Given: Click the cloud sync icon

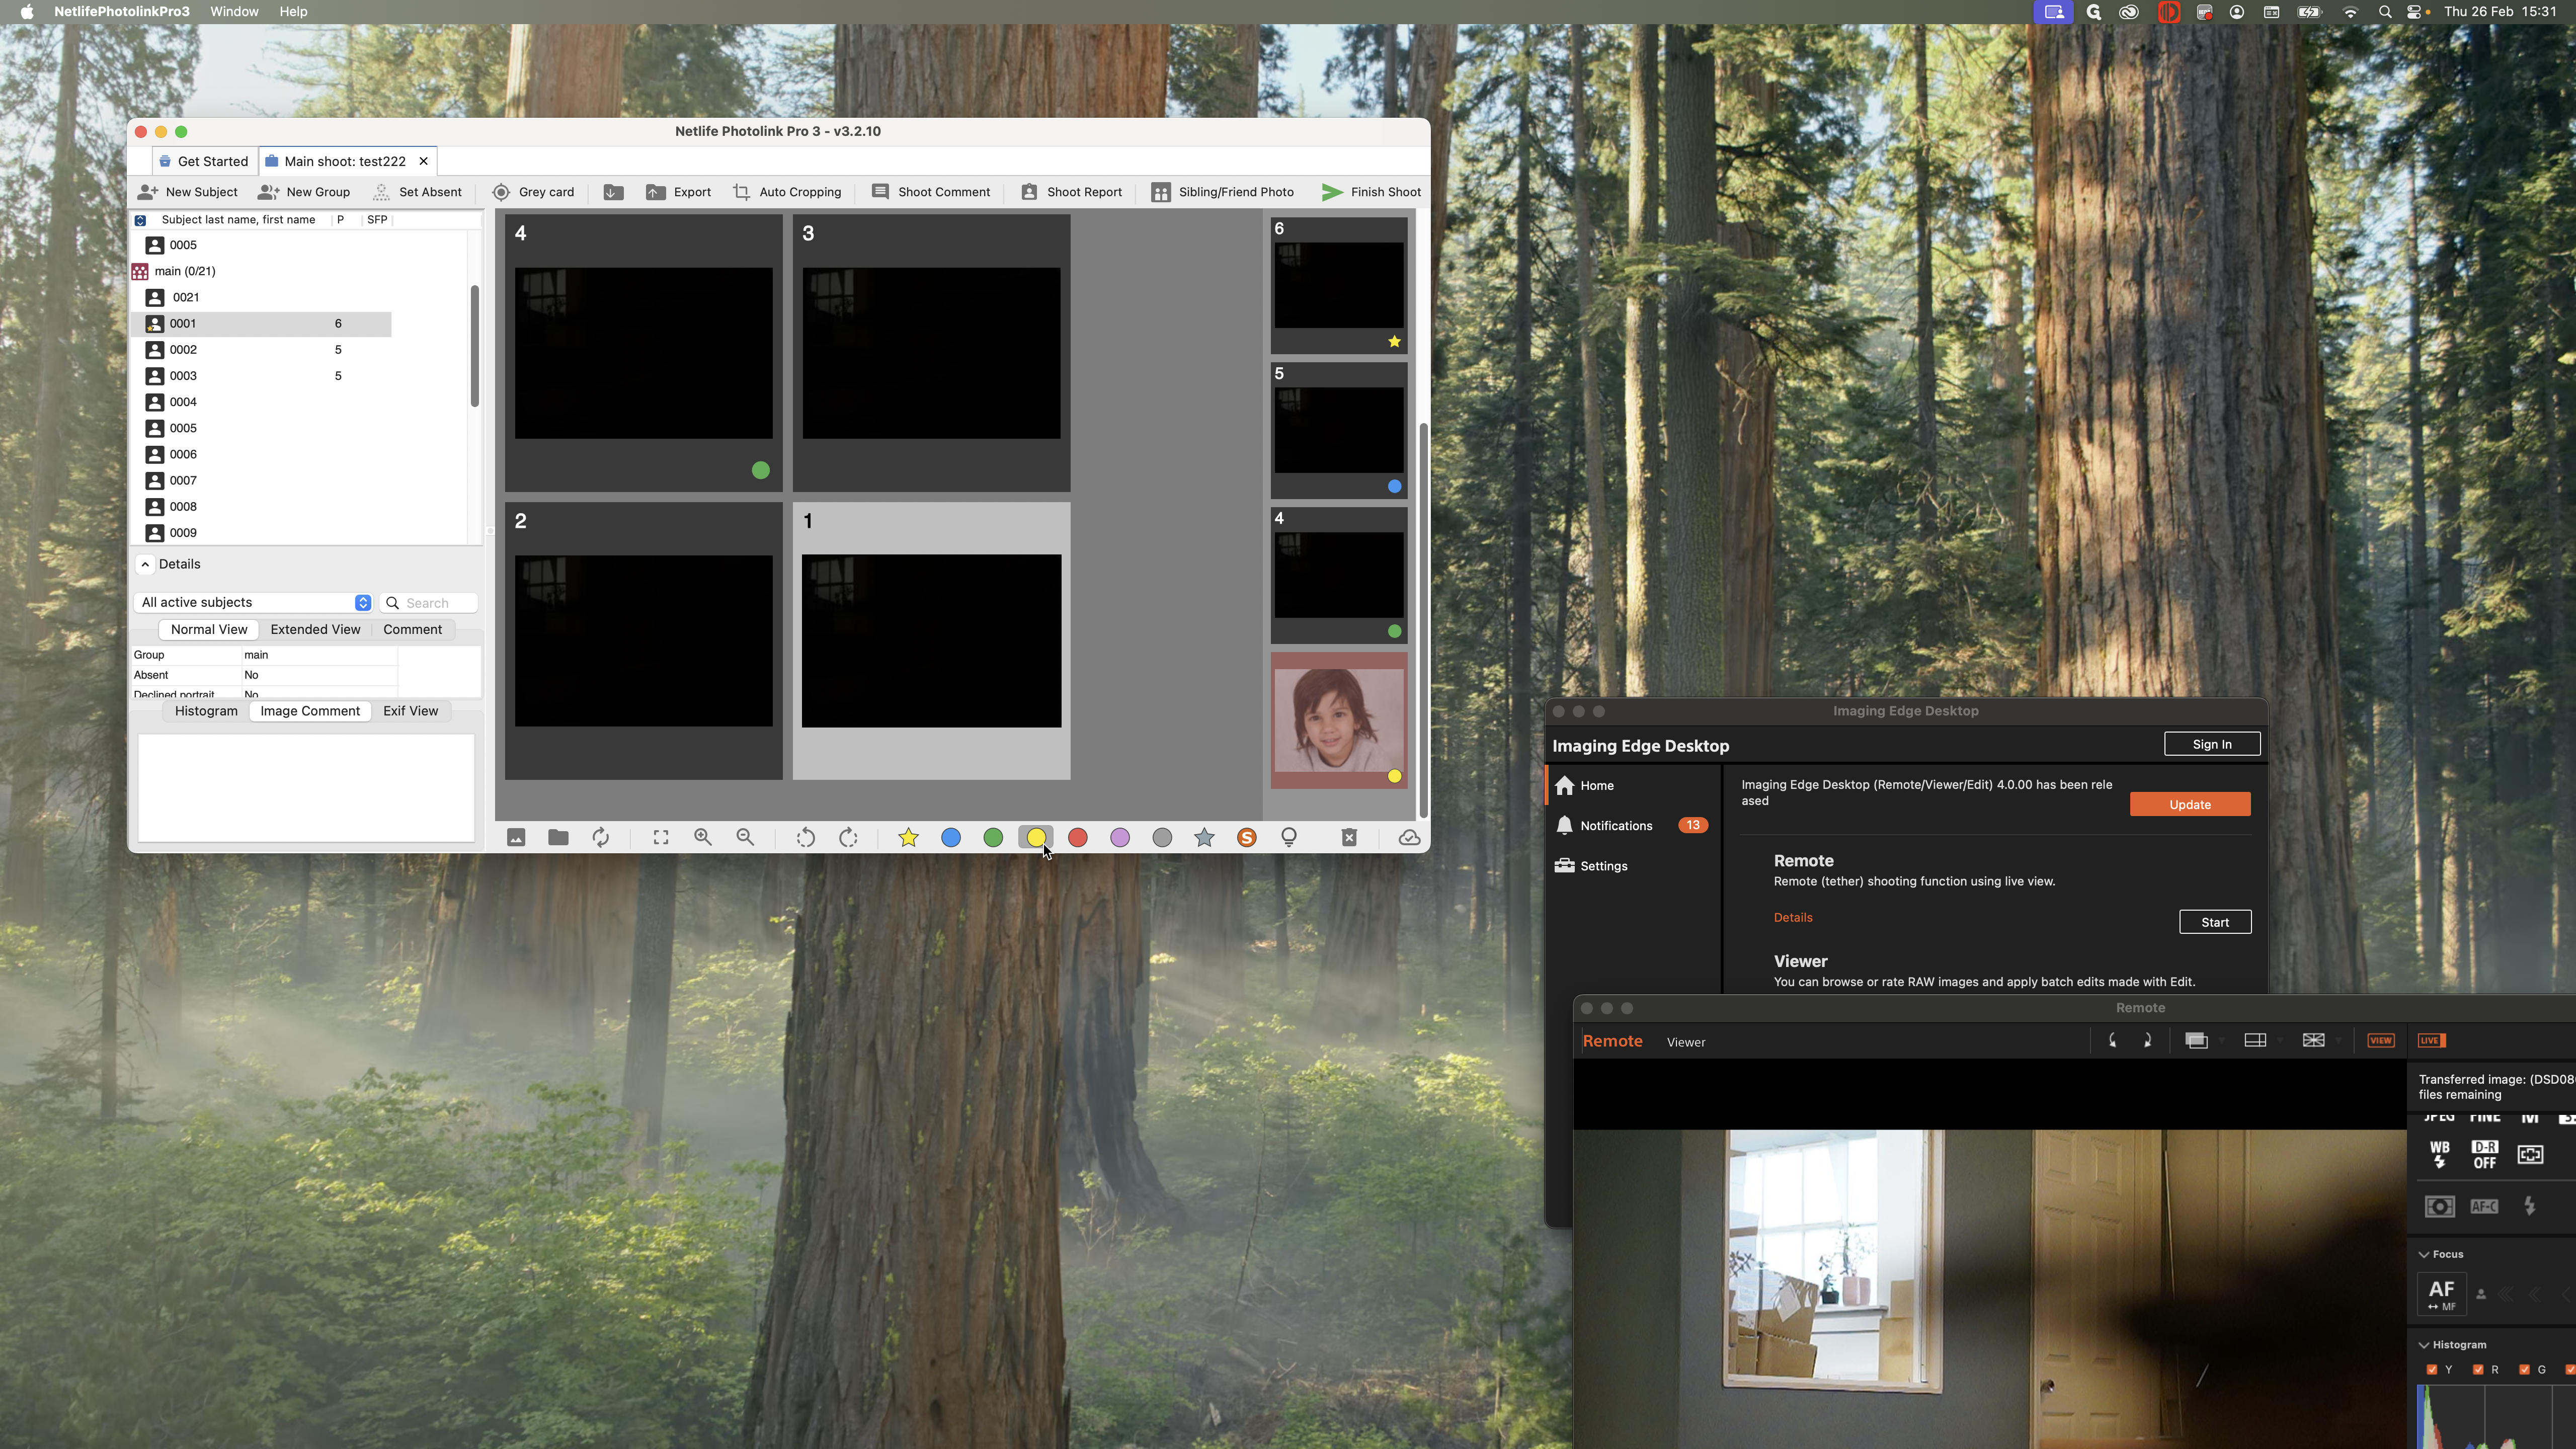Looking at the screenshot, I should click(x=1409, y=838).
